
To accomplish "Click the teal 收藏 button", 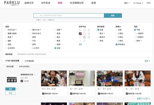I will click(11, 89).
